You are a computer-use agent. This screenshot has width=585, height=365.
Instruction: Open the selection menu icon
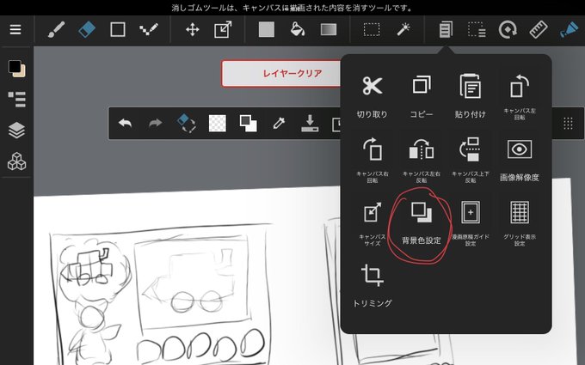[477, 29]
